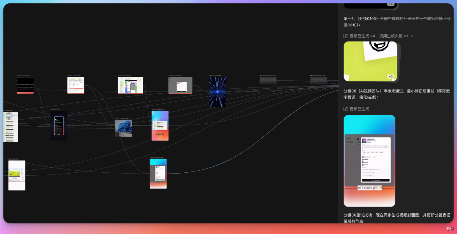Select the bottom gradient node with app dialog
The height and width of the screenshot is (234, 457).
[158, 174]
